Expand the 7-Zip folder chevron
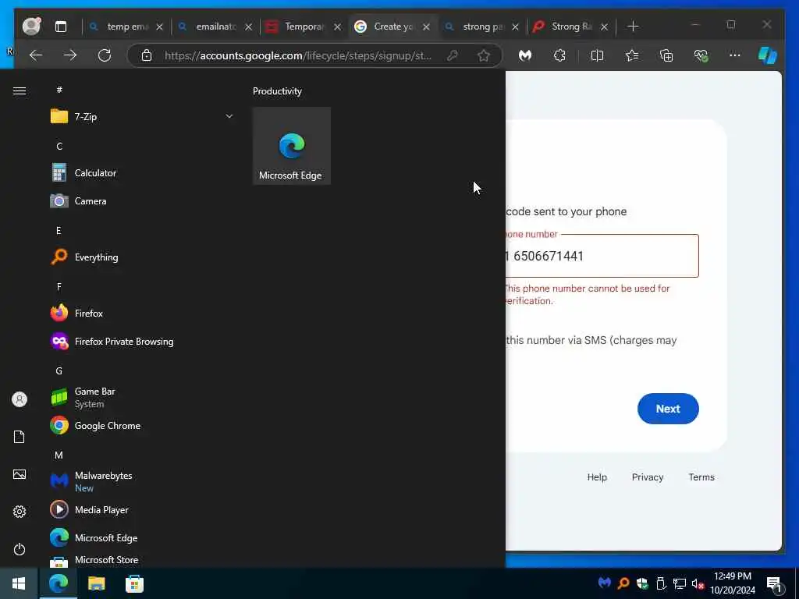Image resolution: width=799 pixels, height=599 pixels. pos(229,116)
